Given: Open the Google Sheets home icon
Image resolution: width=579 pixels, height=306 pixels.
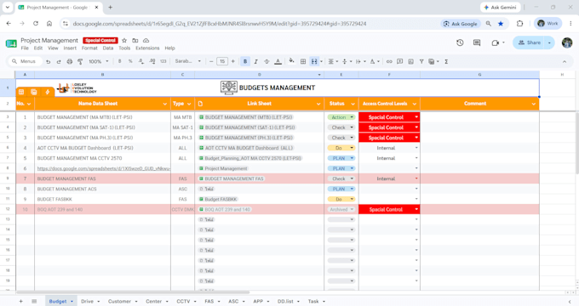Looking at the screenshot, I should pyautogui.click(x=11, y=43).
